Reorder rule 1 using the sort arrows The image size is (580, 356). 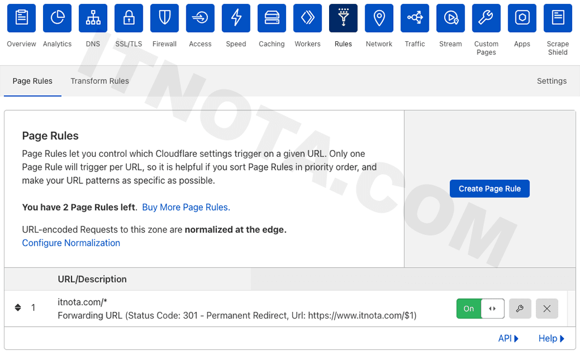18,307
